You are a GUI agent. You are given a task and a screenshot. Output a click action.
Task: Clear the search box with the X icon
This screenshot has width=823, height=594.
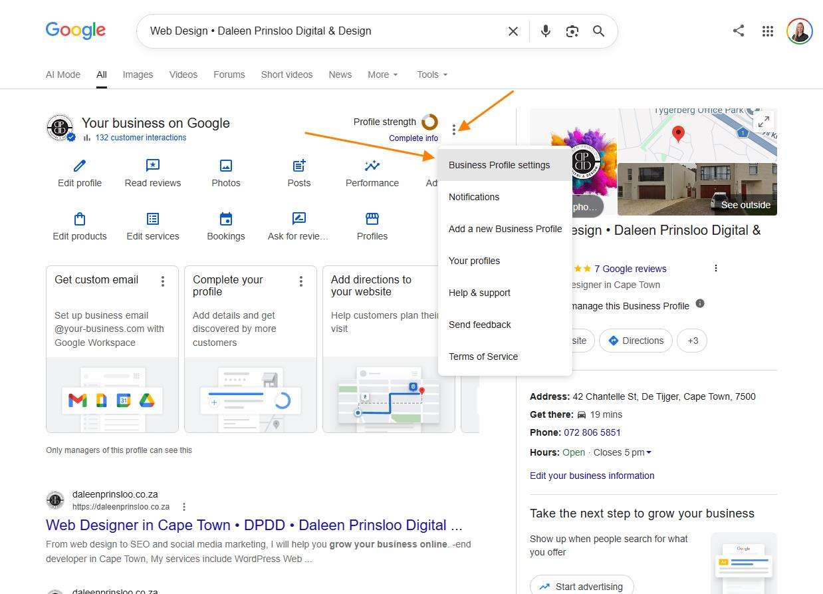(513, 31)
